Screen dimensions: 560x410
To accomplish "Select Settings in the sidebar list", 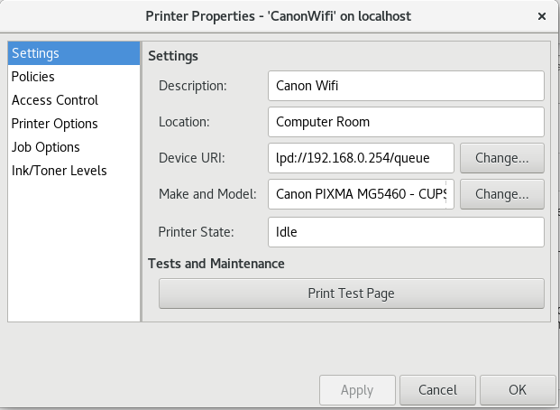I will pyautogui.click(x=74, y=53).
